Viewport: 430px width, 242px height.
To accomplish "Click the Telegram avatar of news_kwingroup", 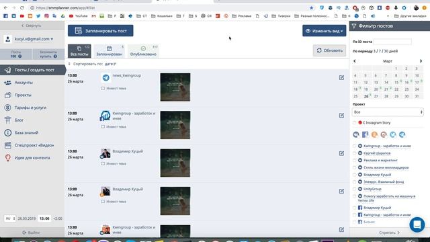I will 105,78.
